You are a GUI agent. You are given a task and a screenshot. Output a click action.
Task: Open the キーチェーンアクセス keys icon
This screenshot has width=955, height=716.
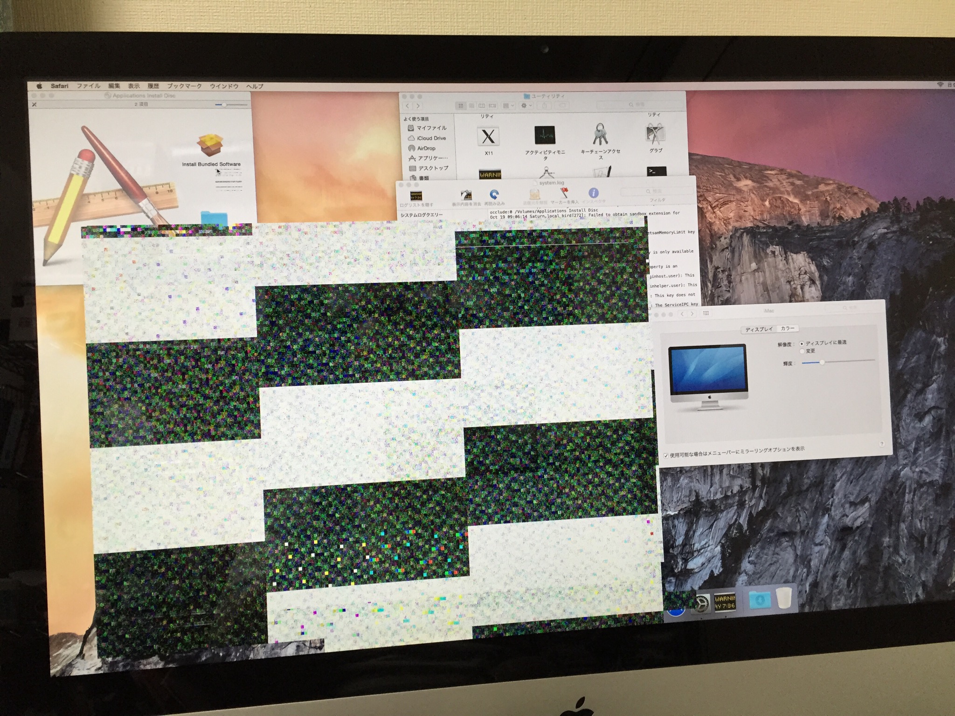(x=600, y=135)
